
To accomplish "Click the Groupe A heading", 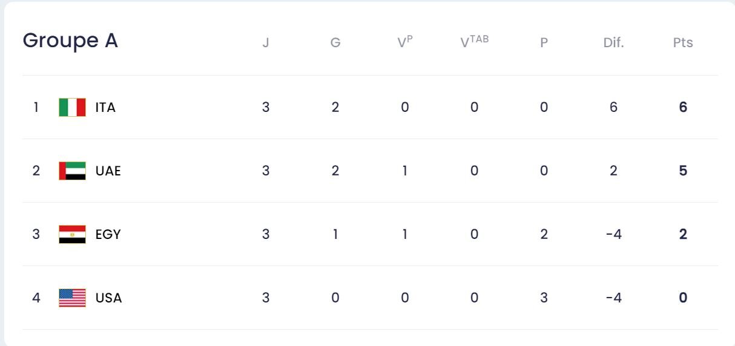I will tap(70, 41).
